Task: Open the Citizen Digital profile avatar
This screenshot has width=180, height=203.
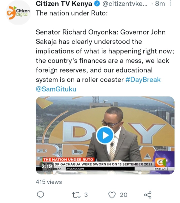Action: (x=18, y=12)
